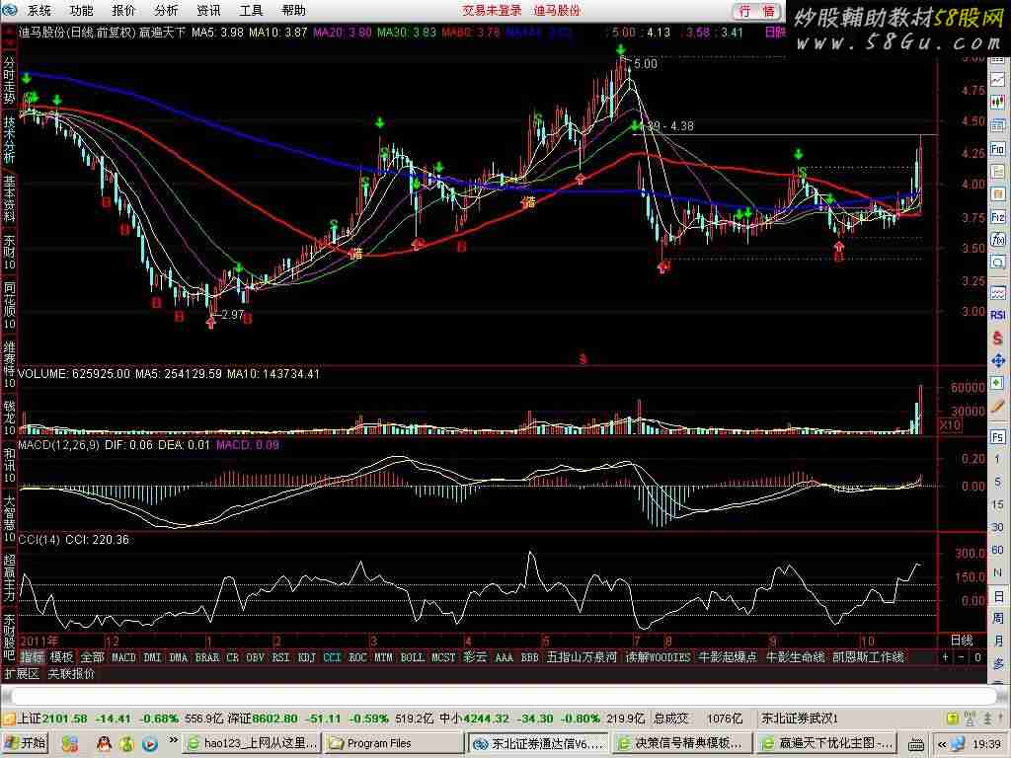Select the 分时走势 sidebar tab
This screenshot has width=1011, height=758.
[x=8, y=81]
